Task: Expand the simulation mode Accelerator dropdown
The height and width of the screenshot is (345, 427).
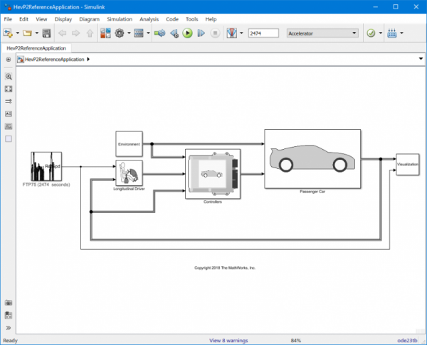Action: tap(354, 33)
